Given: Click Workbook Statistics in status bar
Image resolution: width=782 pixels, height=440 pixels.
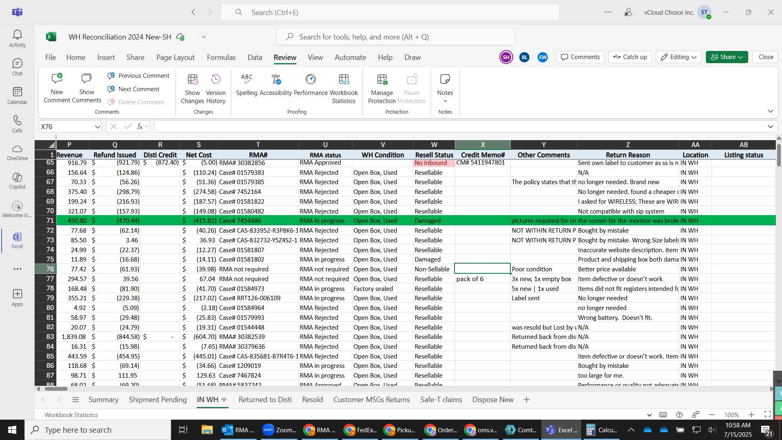Looking at the screenshot, I should coord(71,415).
